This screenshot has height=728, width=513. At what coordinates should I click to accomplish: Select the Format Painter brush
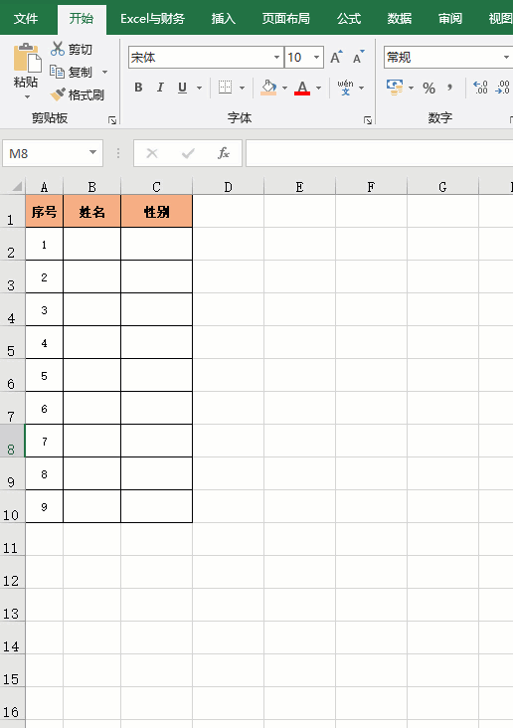point(58,94)
